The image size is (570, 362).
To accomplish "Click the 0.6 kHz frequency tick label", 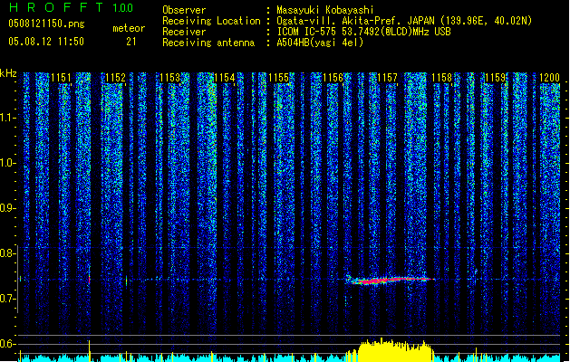I will coord(7,344).
